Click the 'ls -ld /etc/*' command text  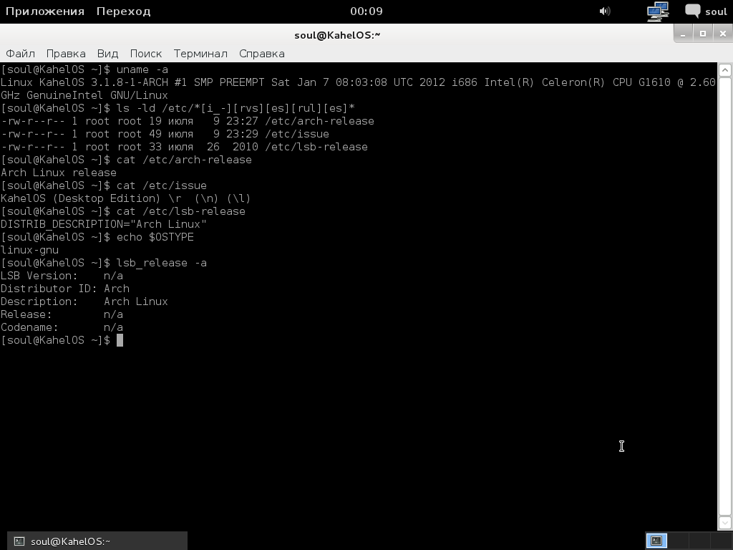(236, 108)
